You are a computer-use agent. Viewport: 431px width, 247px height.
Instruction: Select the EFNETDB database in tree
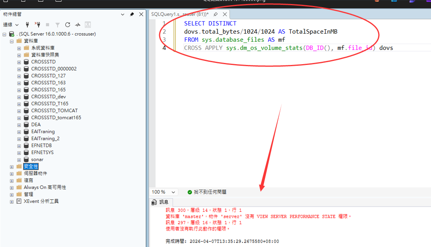[41, 146]
